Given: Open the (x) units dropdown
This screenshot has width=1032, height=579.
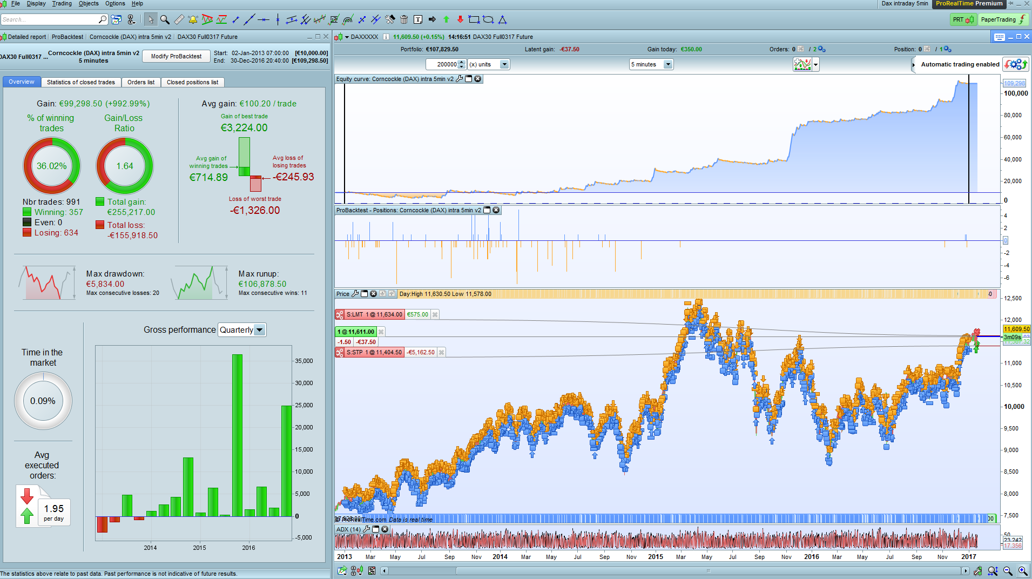Looking at the screenshot, I should (488, 64).
